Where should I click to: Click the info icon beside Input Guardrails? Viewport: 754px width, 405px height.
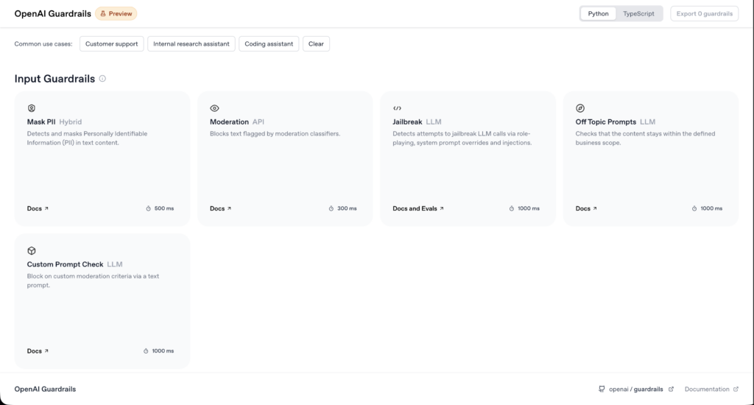pyautogui.click(x=102, y=79)
